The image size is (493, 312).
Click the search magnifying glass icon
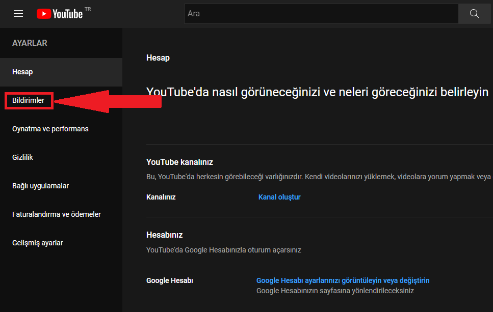pyautogui.click(x=474, y=13)
